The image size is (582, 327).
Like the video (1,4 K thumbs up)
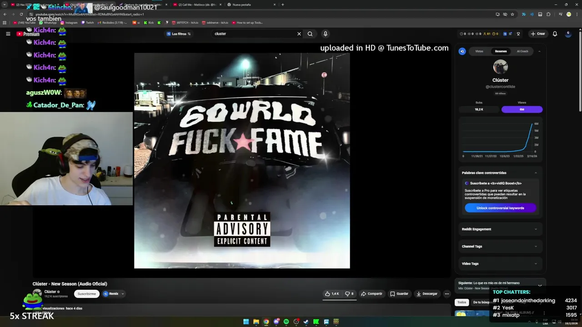332,294
